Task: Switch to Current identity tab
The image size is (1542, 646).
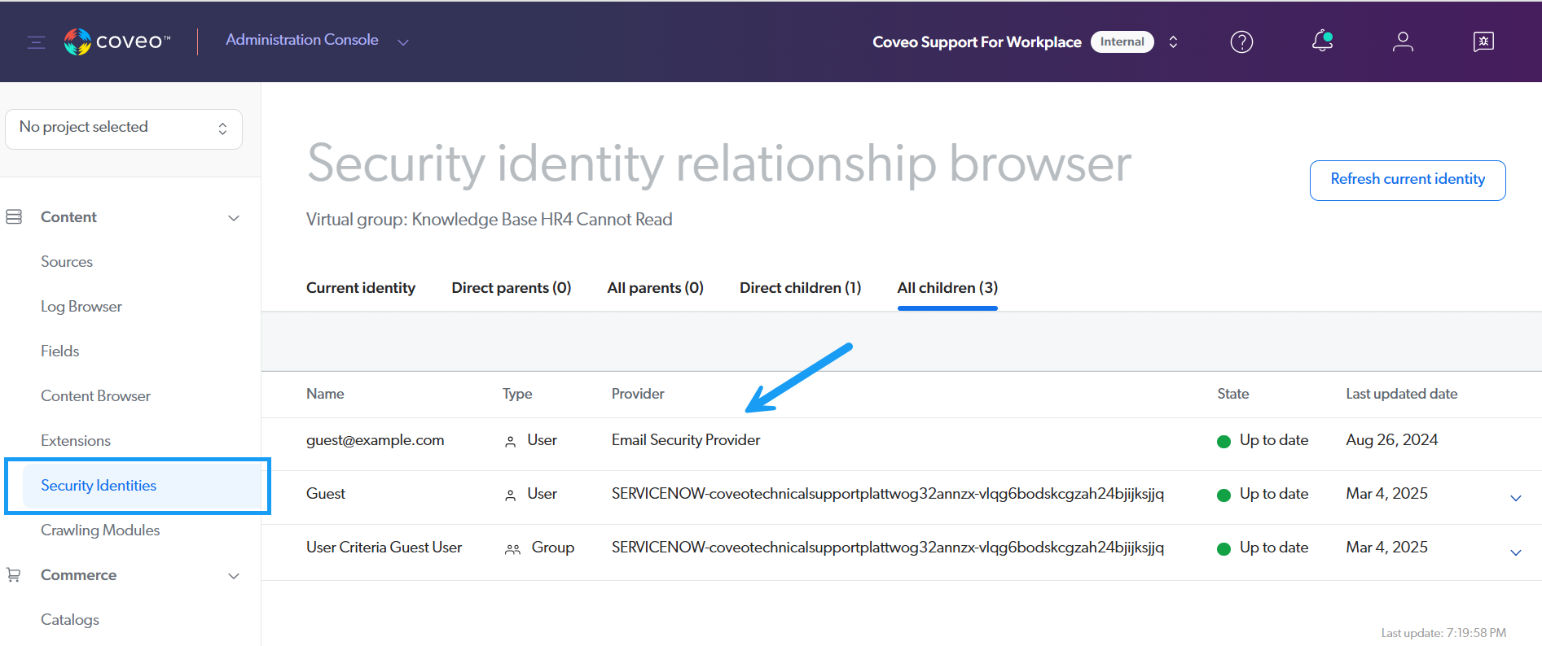Action: click(x=361, y=288)
